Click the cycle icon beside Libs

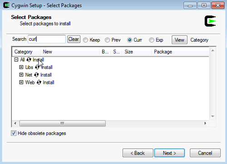[x=37, y=67]
